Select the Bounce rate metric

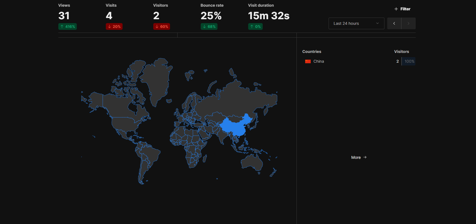(x=211, y=16)
